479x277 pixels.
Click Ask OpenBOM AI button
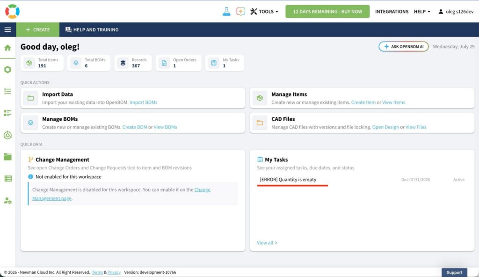pyautogui.click(x=404, y=46)
